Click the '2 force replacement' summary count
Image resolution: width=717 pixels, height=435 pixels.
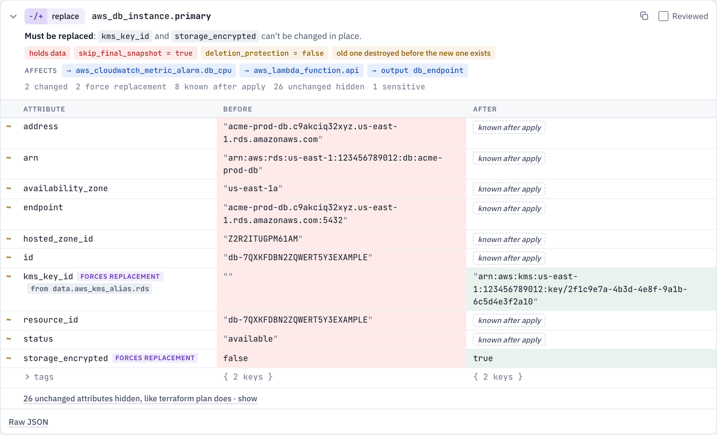[x=121, y=87]
